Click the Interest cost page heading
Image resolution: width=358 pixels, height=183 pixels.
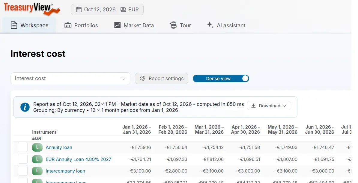point(38,54)
